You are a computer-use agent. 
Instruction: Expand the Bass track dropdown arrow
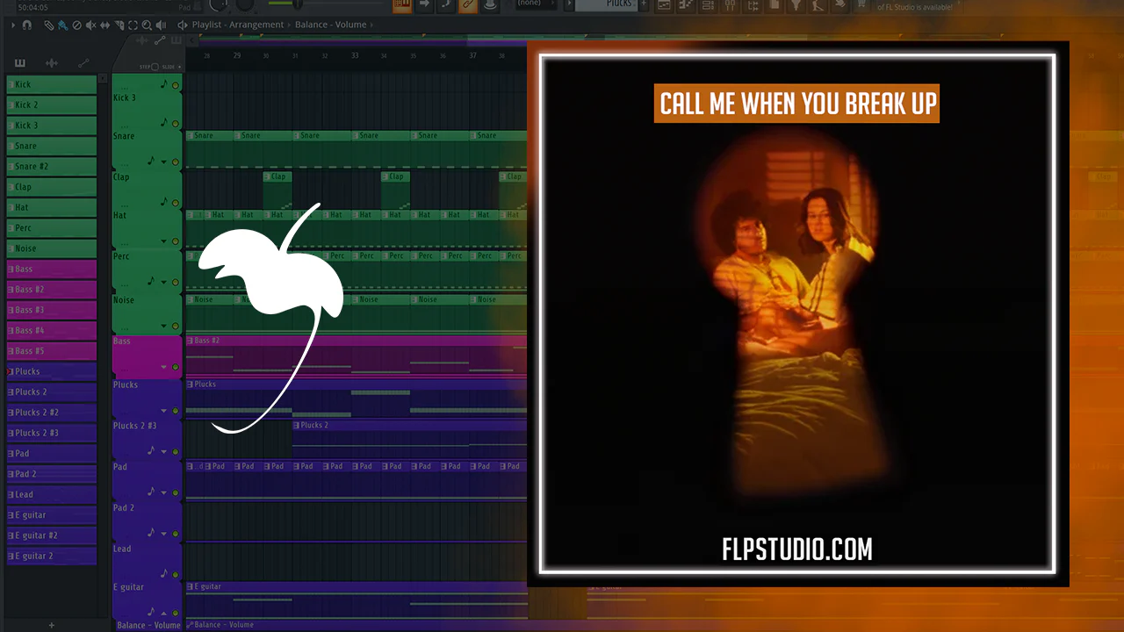point(163,368)
